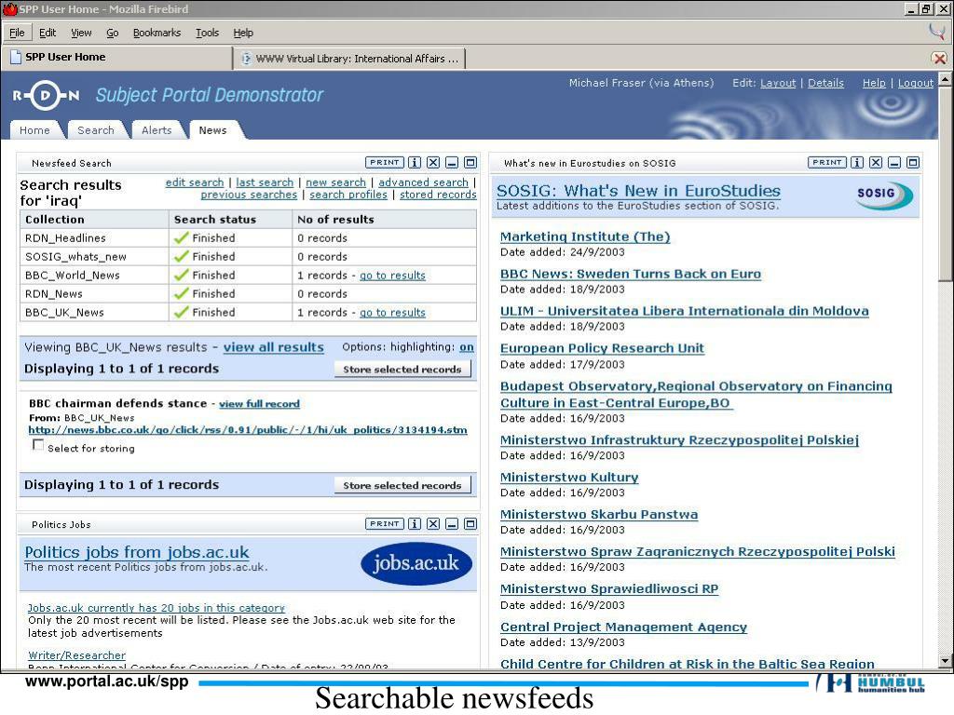Remove the Newsfeed Search panel with X icon

coord(433,162)
